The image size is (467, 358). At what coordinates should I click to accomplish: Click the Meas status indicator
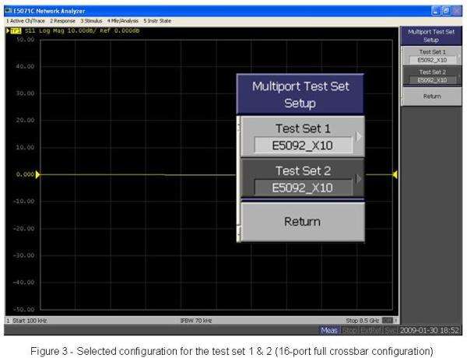click(x=329, y=330)
